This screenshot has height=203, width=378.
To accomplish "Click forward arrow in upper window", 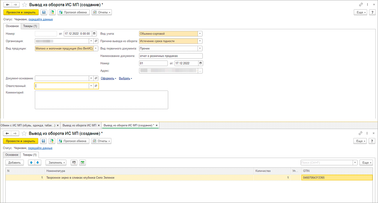I will point(15,4).
